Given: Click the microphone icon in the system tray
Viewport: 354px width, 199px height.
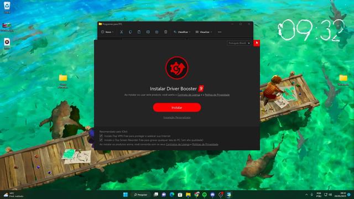Looking at the screenshot, I should click(x=312, y=195).
